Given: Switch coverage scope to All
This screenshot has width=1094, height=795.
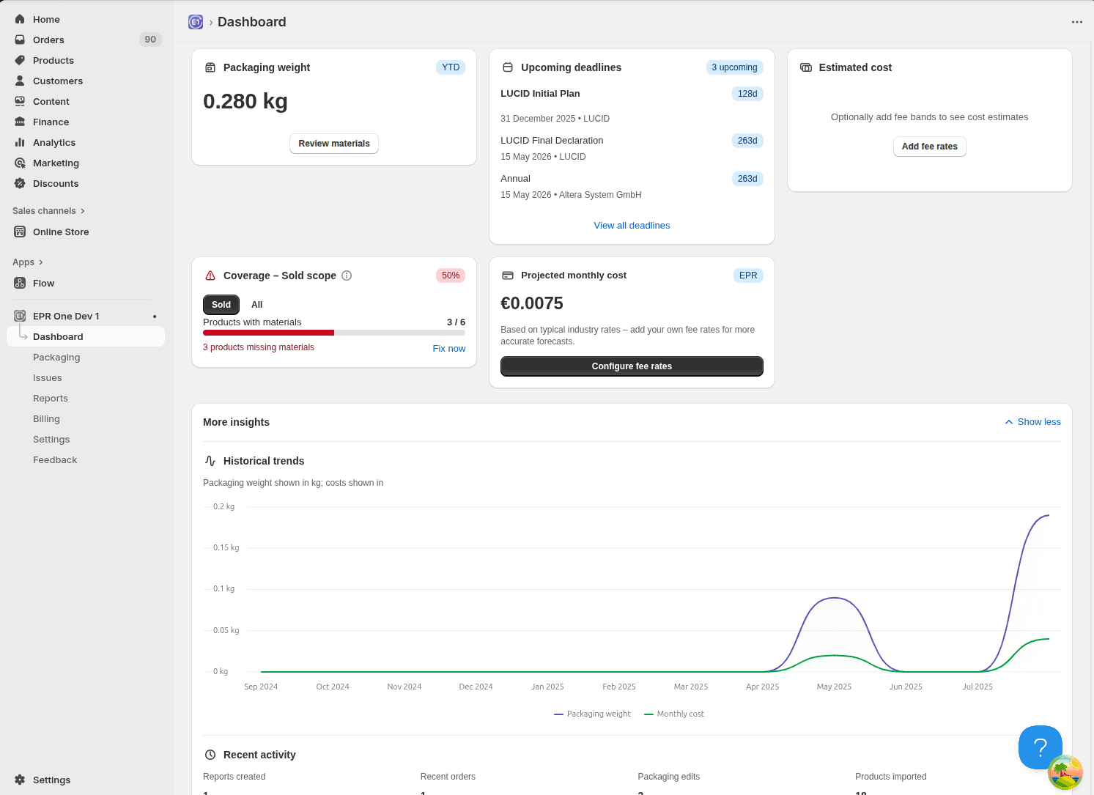Looking at the screenshot, I should (x=256, y=305).
